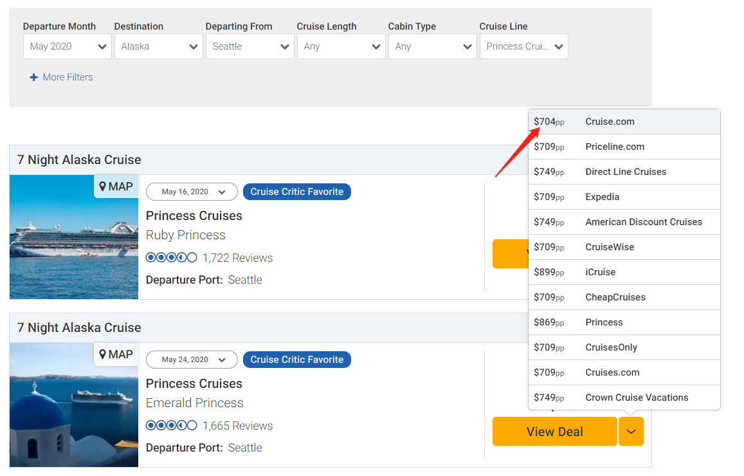Select the $709 Priceline.com deal

(624, 147)
